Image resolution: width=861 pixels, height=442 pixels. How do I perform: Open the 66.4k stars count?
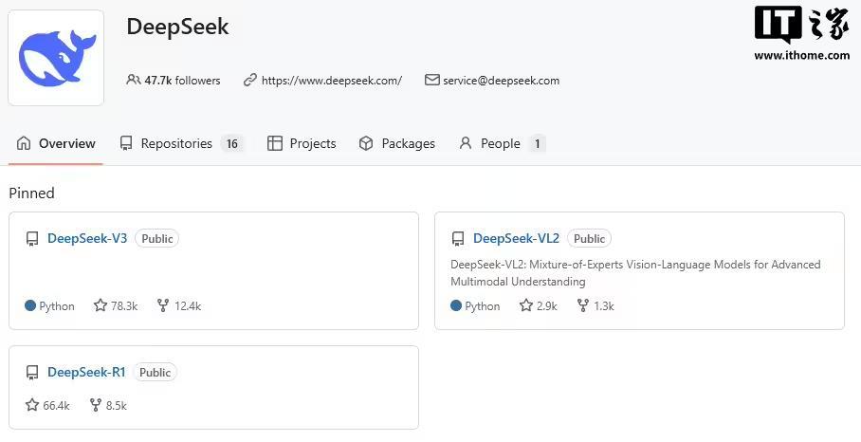click(57, 406)
